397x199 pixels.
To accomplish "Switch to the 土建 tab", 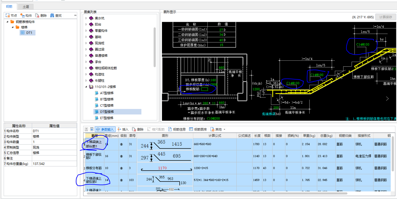I will (26, 7).
